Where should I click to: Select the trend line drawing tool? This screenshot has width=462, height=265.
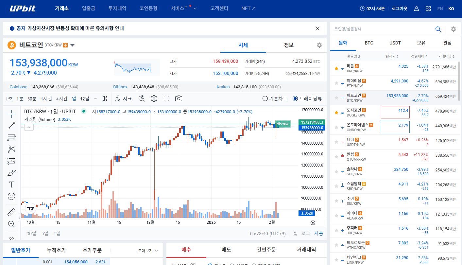point(11,125)
